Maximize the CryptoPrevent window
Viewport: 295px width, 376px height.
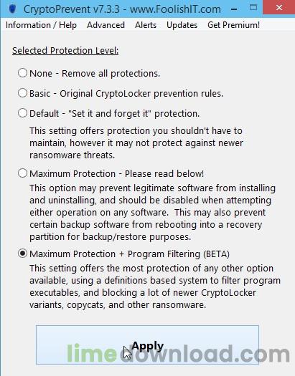(x=253, y=8)
